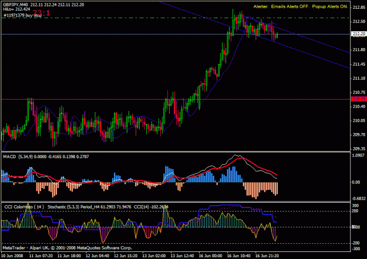Click the 16 Jun 10:40 time axis label
The image size is (367, 259).
(x=239, y=255)
